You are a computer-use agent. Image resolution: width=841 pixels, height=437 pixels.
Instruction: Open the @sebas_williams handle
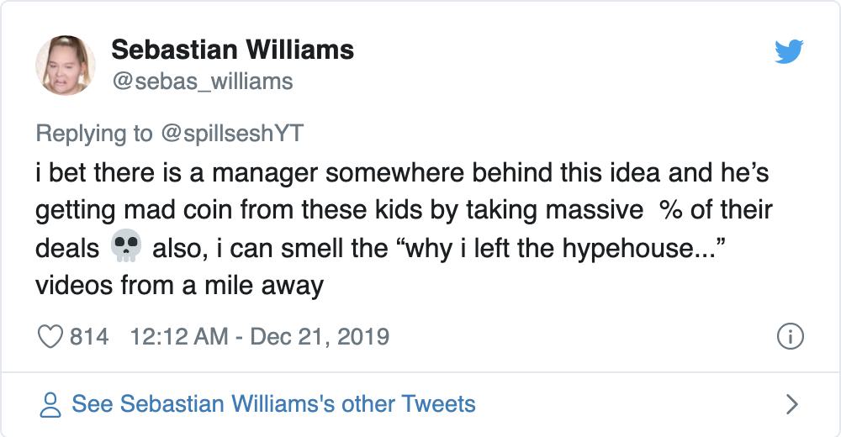point(202,81)
